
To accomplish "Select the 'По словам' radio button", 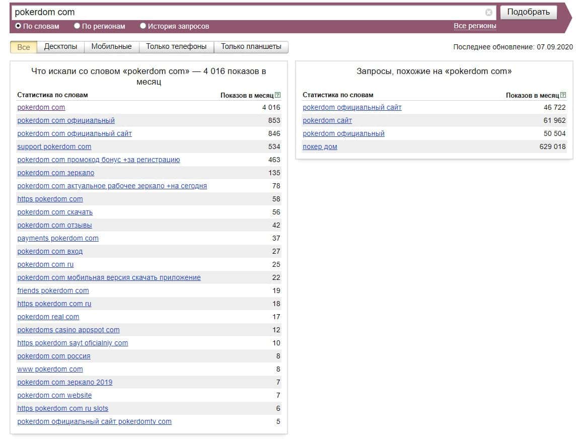I will click(x=19, y=26).
